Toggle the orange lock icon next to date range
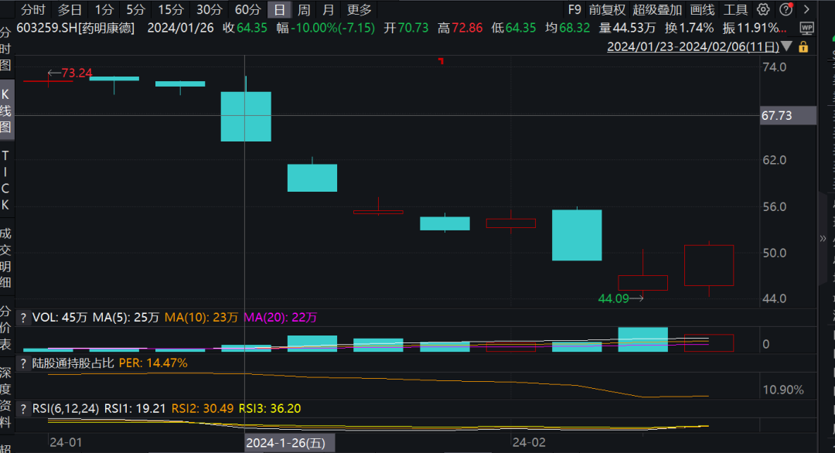 803,47
